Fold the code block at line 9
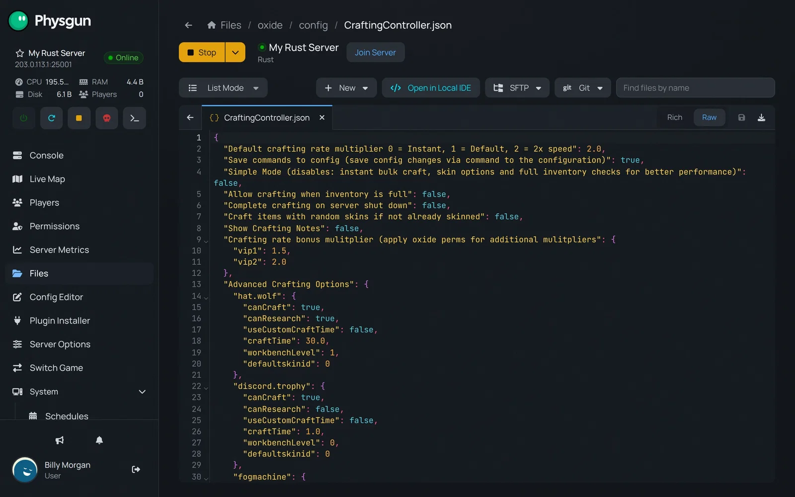Screen dimensions: 795x497 point(206,241)
